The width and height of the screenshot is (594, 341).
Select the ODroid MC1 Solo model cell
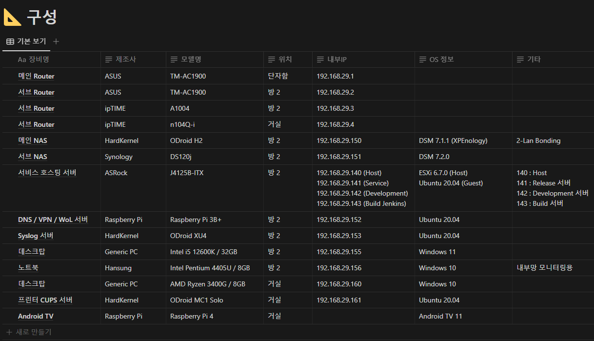215,300
